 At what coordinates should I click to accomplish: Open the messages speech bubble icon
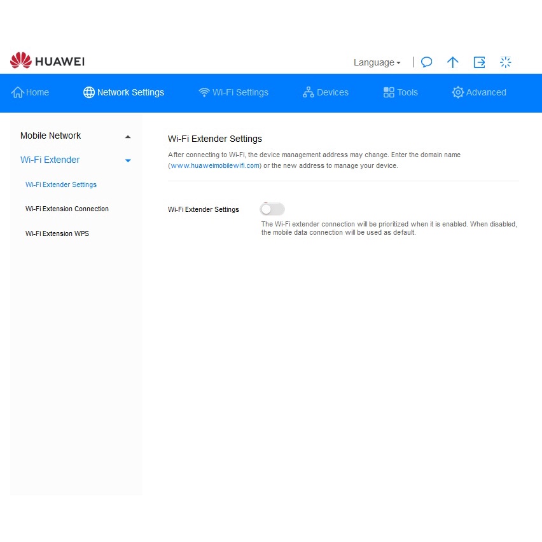(427, 62)
